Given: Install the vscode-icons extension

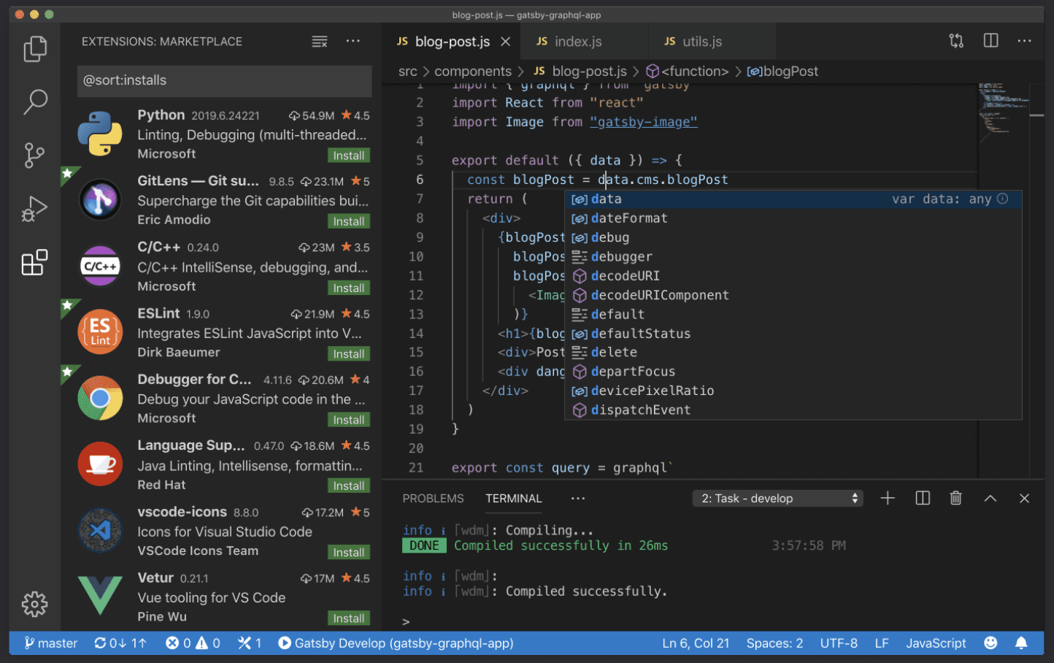Looking at the screenshot, I should click(x=349, y=552).
